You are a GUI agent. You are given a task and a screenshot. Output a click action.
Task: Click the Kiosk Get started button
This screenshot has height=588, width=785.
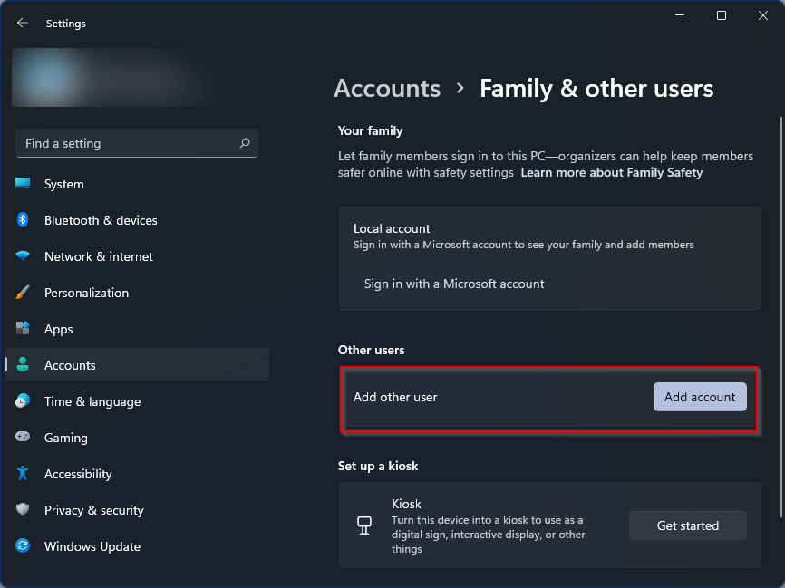pos(687,525)
